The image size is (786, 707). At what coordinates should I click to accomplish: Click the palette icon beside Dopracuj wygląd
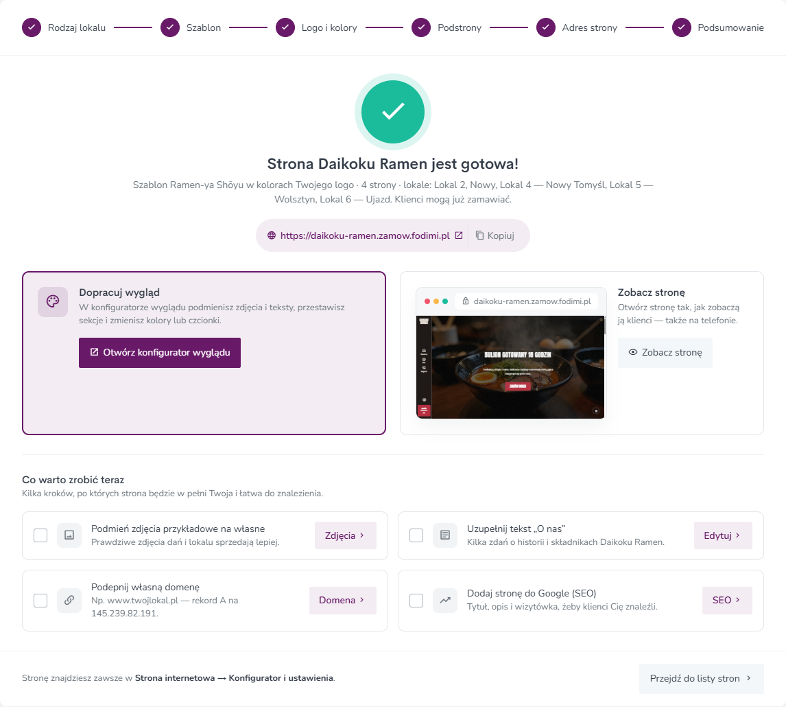53,301
